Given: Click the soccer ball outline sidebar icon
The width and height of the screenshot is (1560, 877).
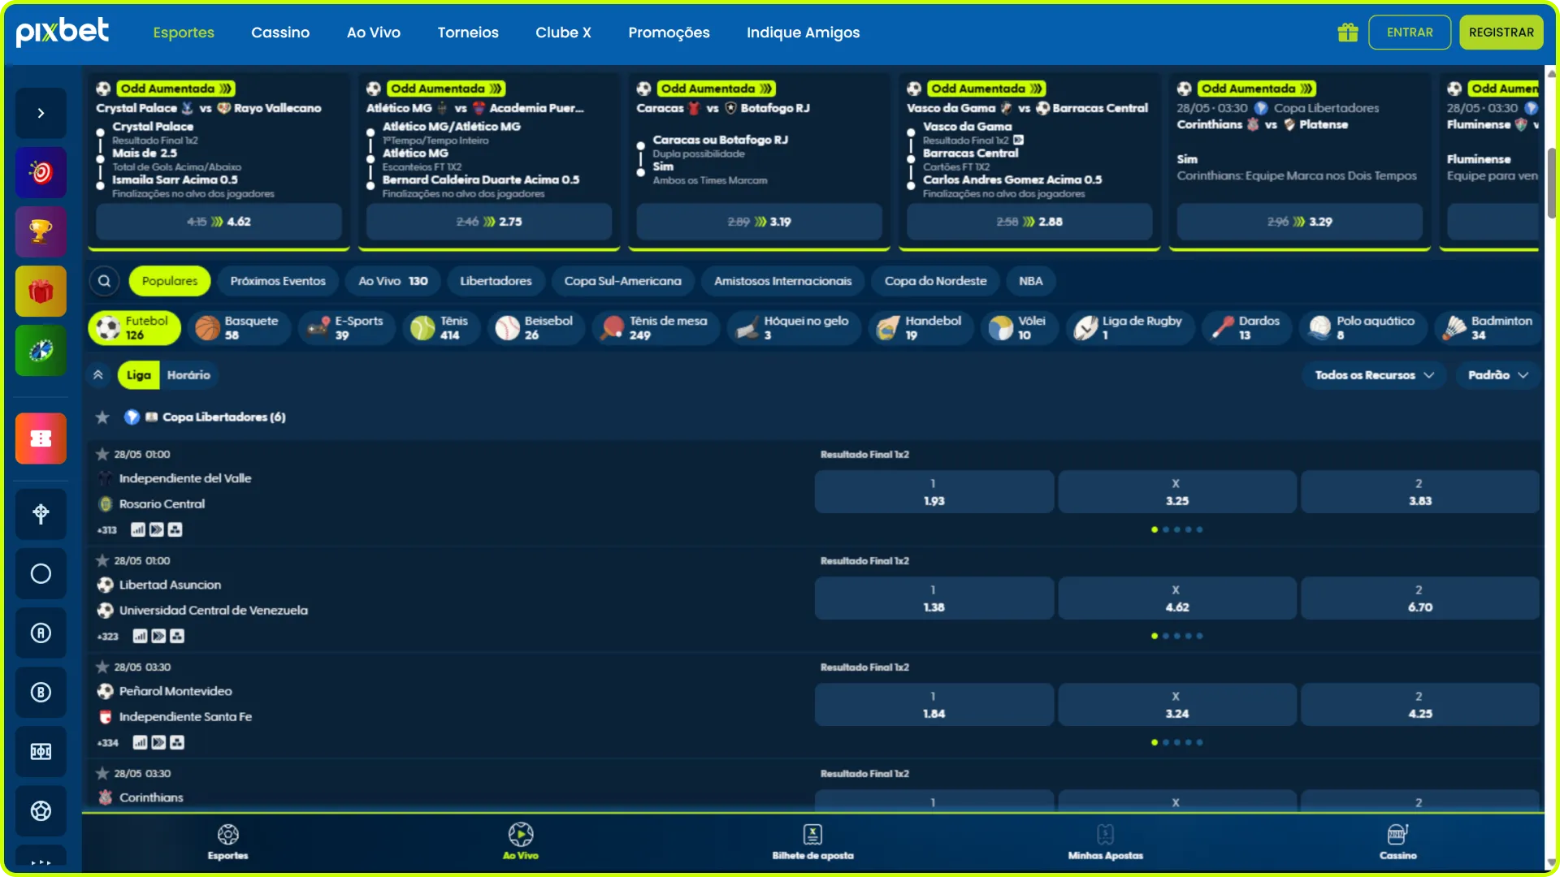Looking at the screenshot, I should click(x=41, y=810).
